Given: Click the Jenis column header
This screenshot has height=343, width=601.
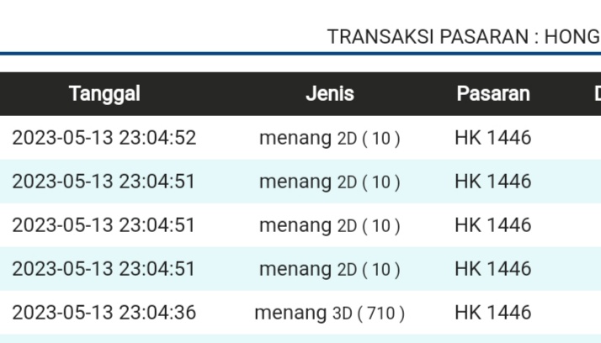Looking at the screenshot, I should pyautogui.click(x=329, y=94).
